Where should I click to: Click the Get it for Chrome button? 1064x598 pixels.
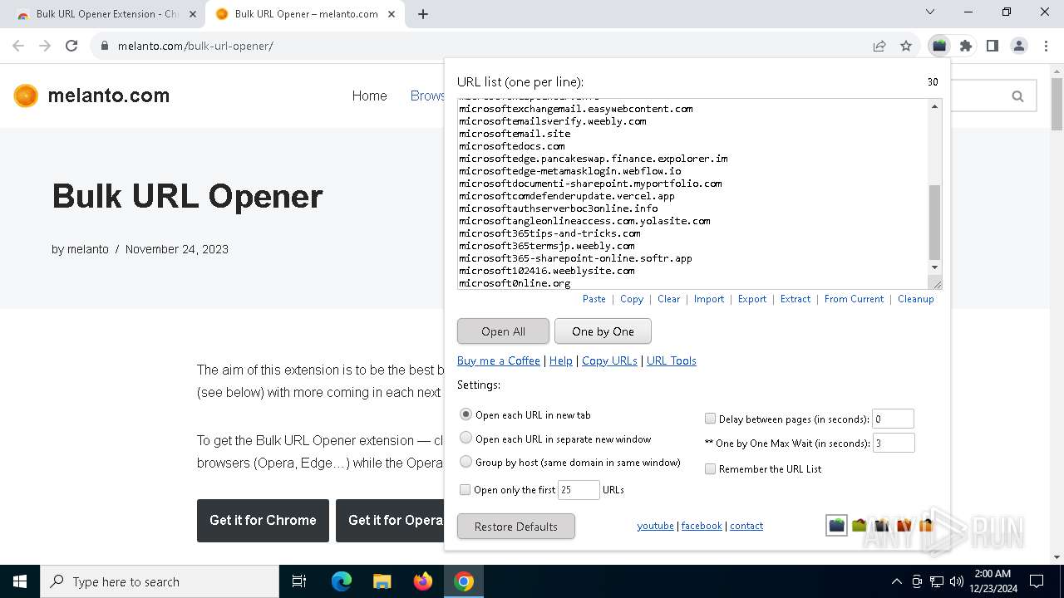263,521
